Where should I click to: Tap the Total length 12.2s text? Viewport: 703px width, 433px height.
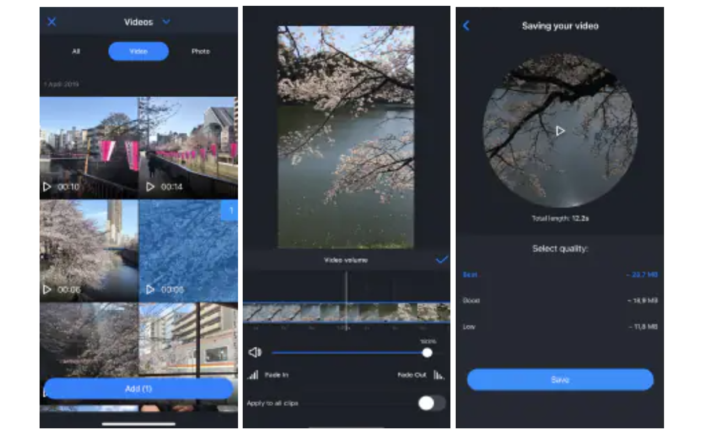click(x=560, y=218)
